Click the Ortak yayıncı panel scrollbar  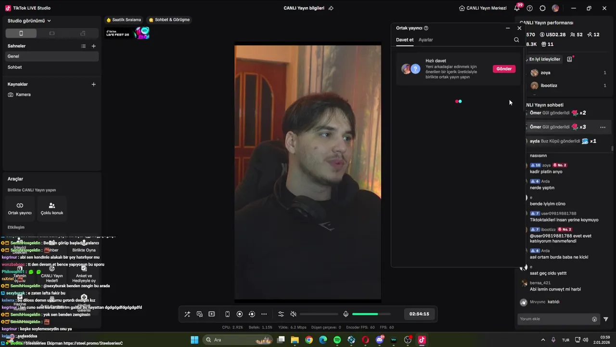[x=524, y=80]
